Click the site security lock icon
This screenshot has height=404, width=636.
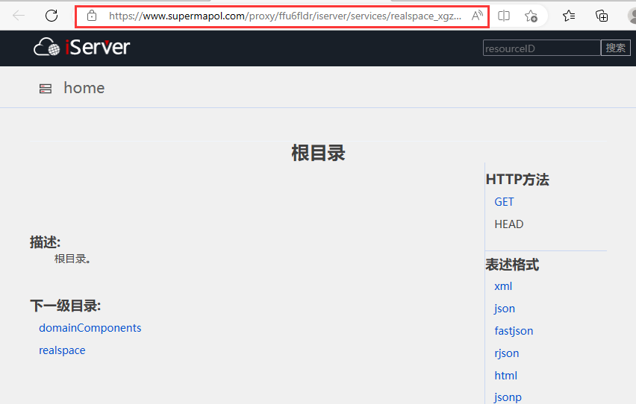pyautogui.click(x=92, y=16)
